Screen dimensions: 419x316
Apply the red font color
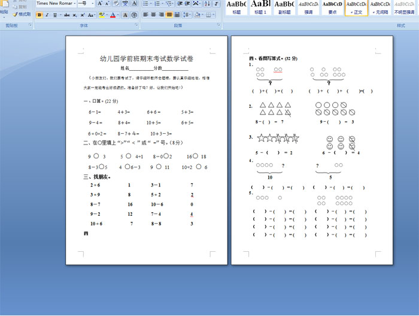click(113, 15)
